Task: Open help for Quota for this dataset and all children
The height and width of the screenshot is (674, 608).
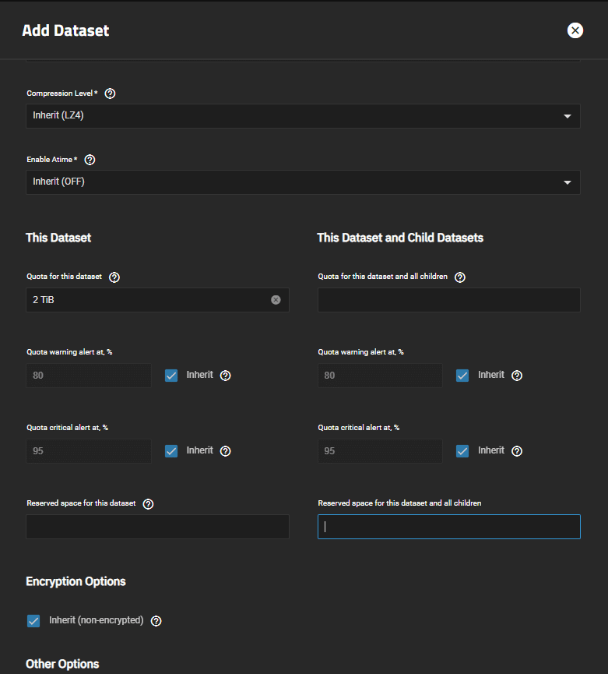Action: click(460, 277)
